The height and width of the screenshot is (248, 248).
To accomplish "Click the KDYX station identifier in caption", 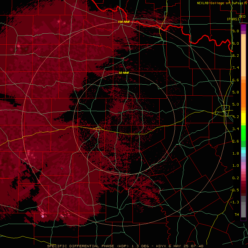I will tap(161, 246).
